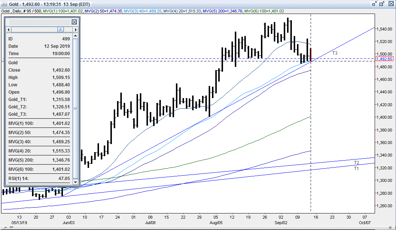Viewport: 396px width, 230px height.
Task: Click the Gold_T1 value 1,315.58
Action: pyautogui.click(x=61, y=99)
